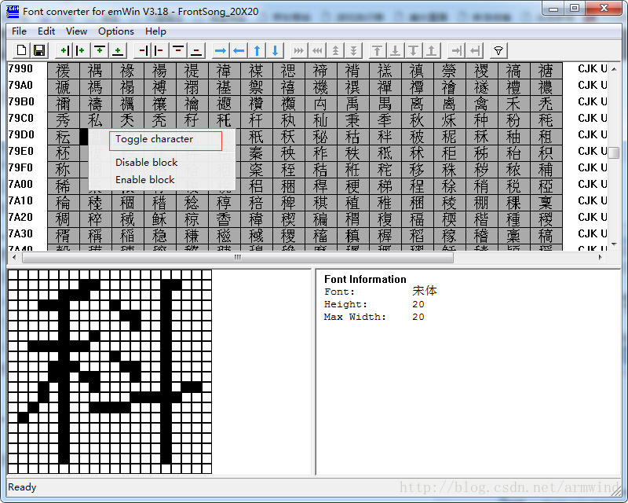Select row label 79D0
The image size is (628, 503).
[21, 134]
